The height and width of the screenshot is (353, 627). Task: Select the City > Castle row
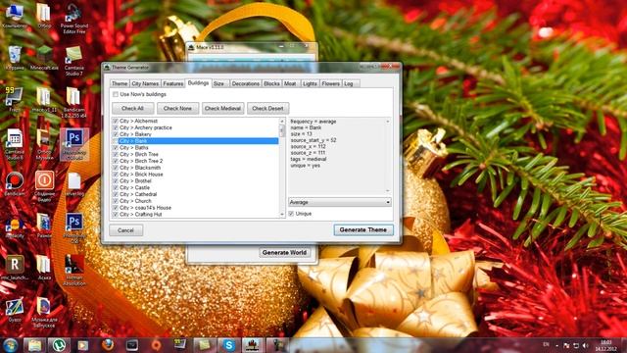pos(196,187)
